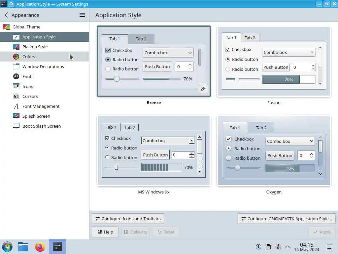
Task: Toggle the Checkbox in MS Windows 9x preview
Action: [107, 138]
